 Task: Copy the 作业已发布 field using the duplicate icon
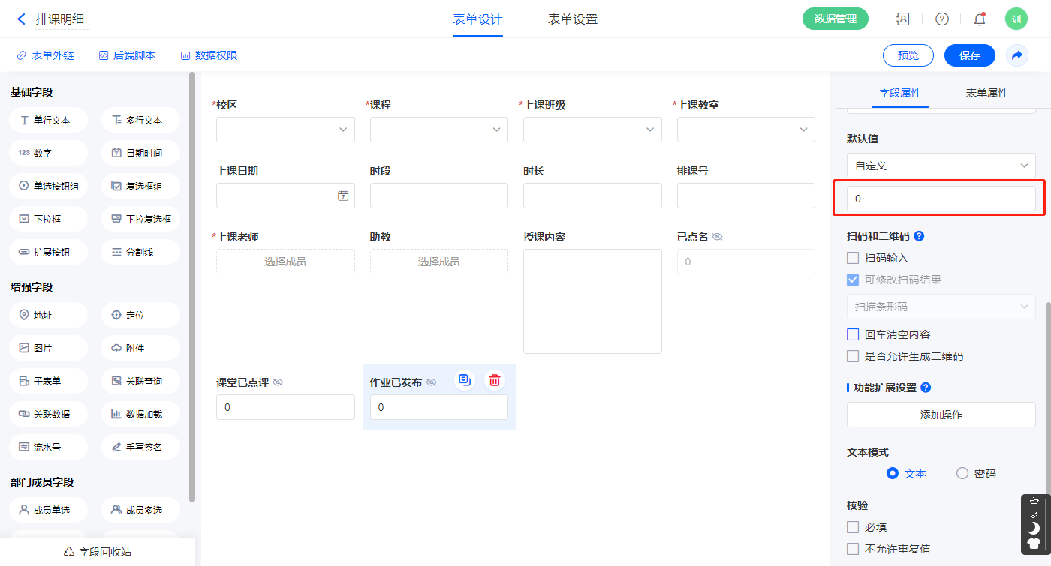(x=465, y=380)
